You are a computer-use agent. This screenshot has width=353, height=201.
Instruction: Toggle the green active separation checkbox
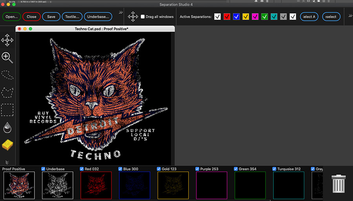click(264, 16)
